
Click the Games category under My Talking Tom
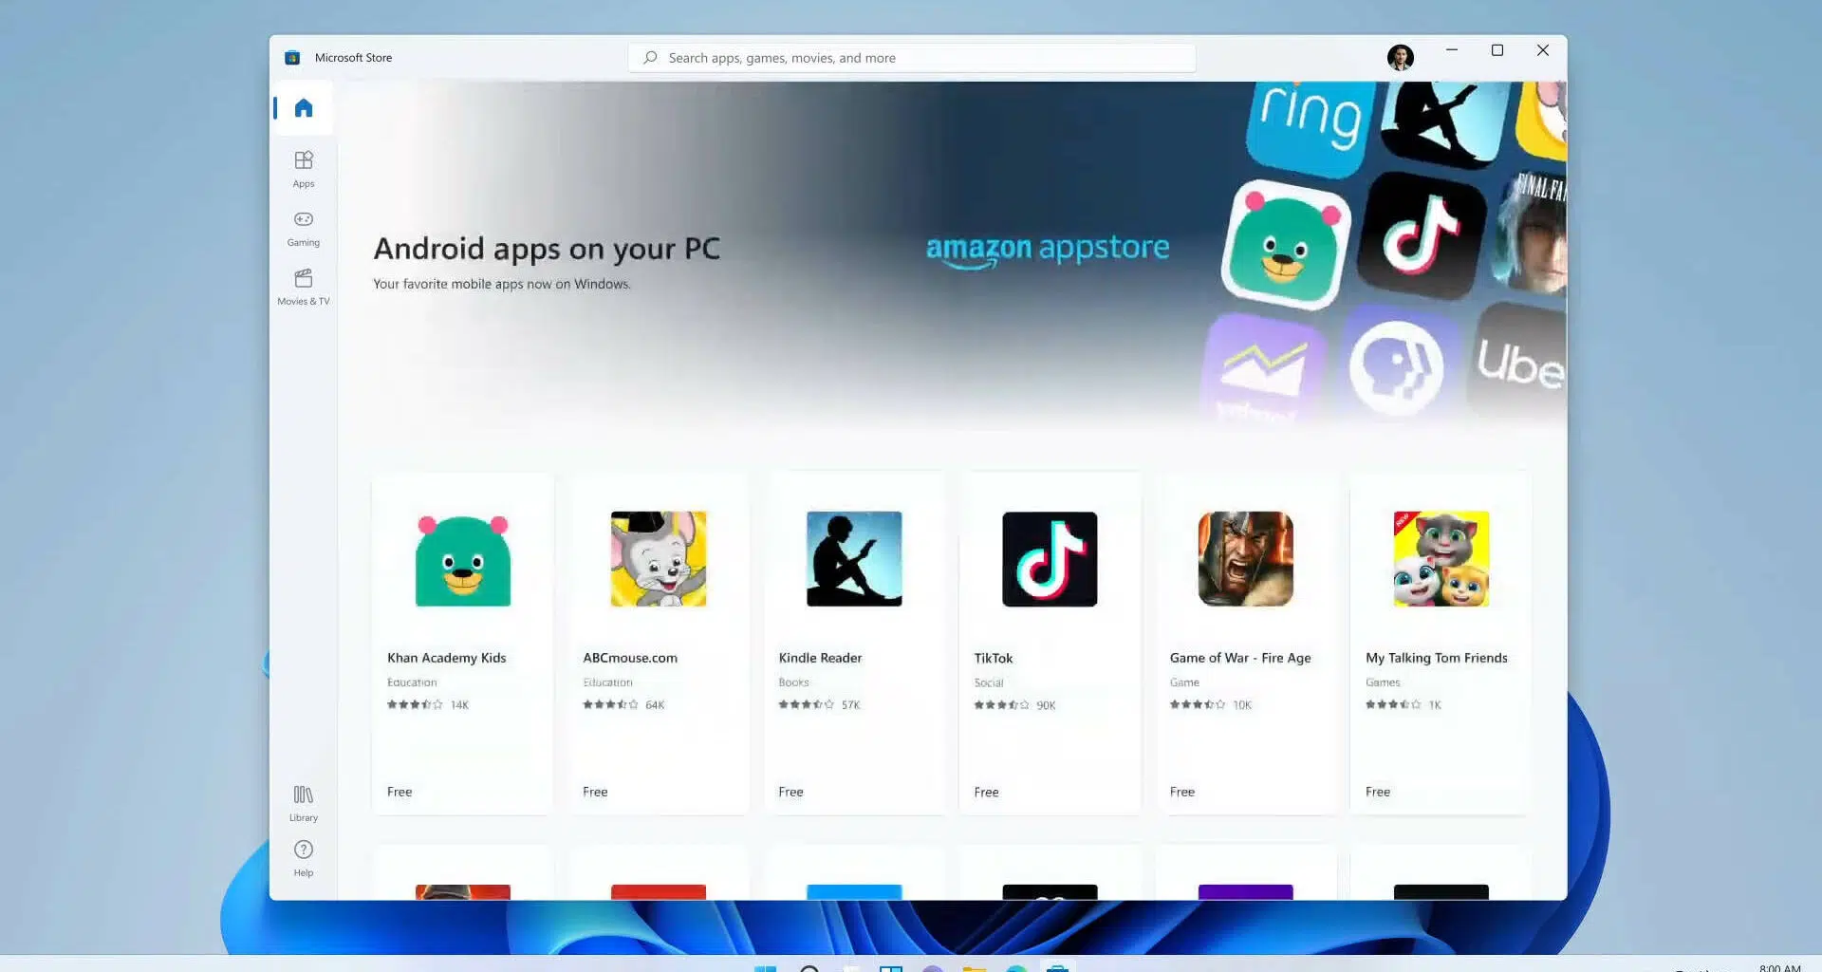point(1383,682)
